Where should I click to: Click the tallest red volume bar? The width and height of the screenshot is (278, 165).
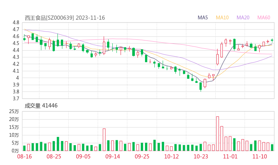[x=218, y=133]
